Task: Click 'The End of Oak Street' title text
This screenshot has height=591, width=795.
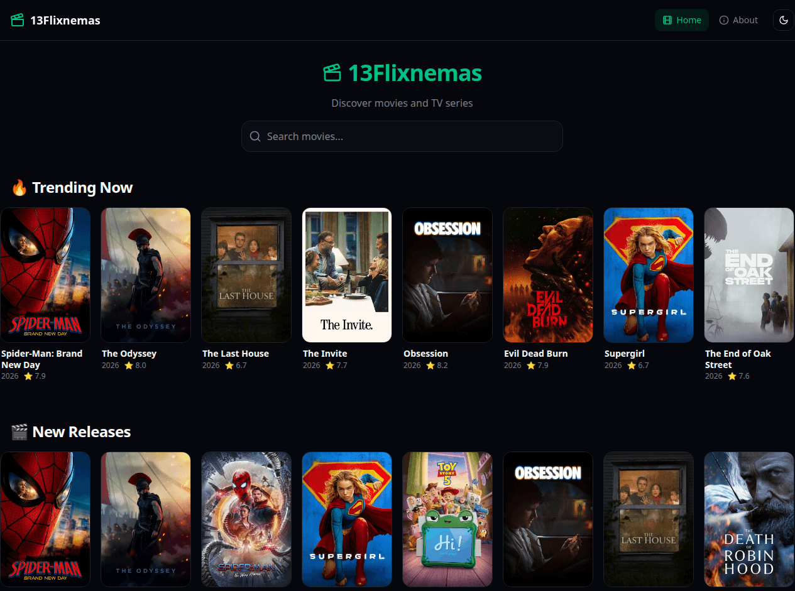Action: pos(738,359)
